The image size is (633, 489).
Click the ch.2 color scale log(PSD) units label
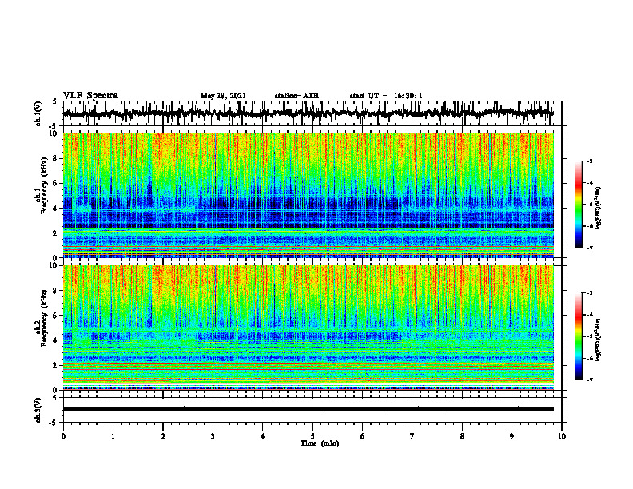[599, 340]
